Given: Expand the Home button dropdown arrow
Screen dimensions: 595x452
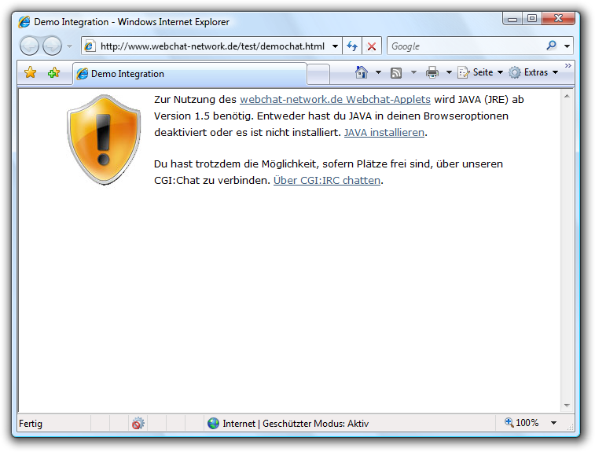Looking at the screenshot, I should [x=378, y=72].
